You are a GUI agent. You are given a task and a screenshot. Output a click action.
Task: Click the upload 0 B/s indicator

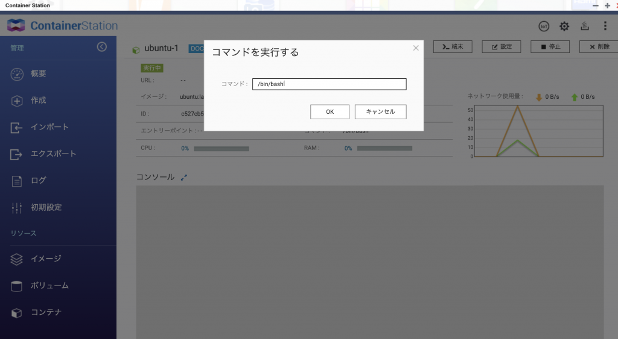click(583, 97)
